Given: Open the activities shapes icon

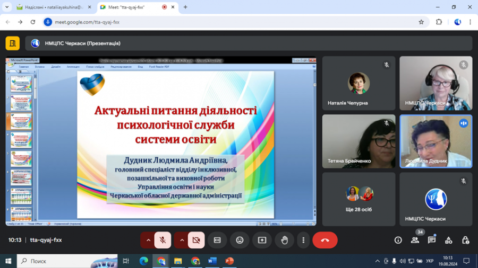Looking at the screenshot, I should coord(448,240).
